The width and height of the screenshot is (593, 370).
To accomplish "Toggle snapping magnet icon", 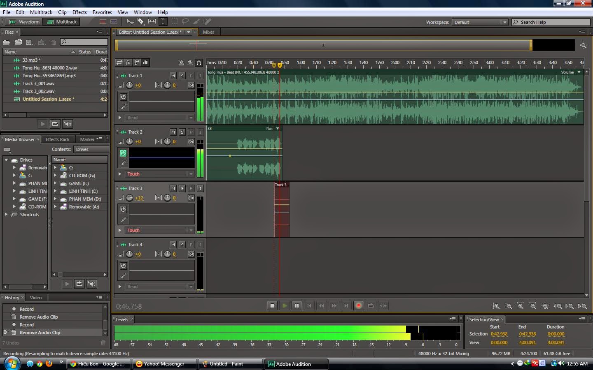I will pyautogui.click(x=199, y=62).
